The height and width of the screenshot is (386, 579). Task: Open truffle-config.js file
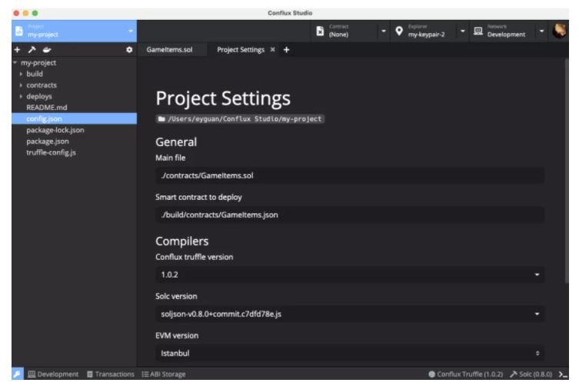[x=51, y=152]
